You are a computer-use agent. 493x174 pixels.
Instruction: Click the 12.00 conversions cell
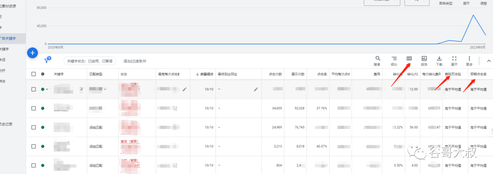pyautogui.click(x=414, y=89)
